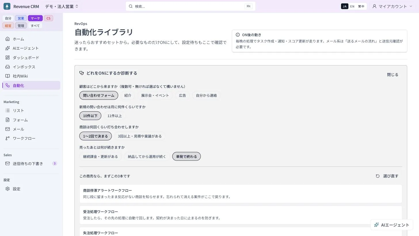Toggle the 展示会・イベント chip

coord(155,95)
